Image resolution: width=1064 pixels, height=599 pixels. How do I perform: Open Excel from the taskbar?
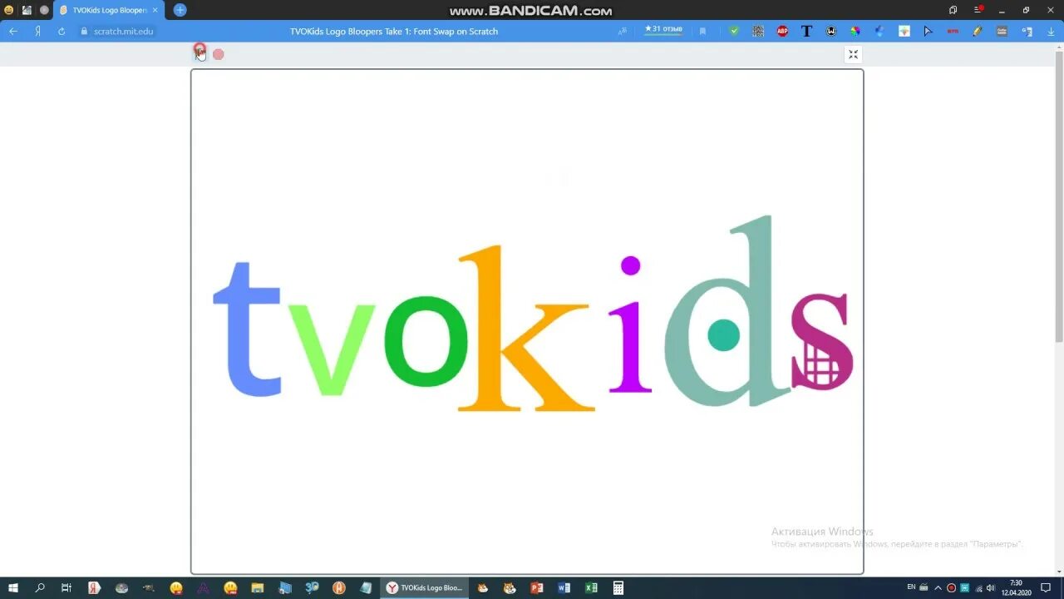(x=591, y=587)
